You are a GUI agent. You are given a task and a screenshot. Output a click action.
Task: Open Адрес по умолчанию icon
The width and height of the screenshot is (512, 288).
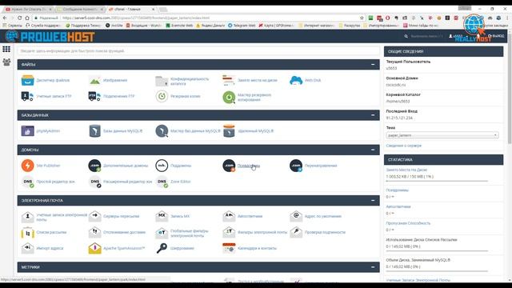tap(296, 216)
